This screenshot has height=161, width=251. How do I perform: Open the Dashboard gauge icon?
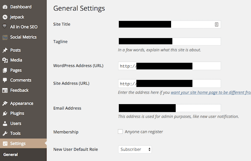(5, 7)
